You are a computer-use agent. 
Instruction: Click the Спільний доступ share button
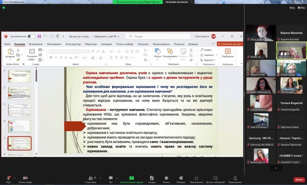(230, 44)
